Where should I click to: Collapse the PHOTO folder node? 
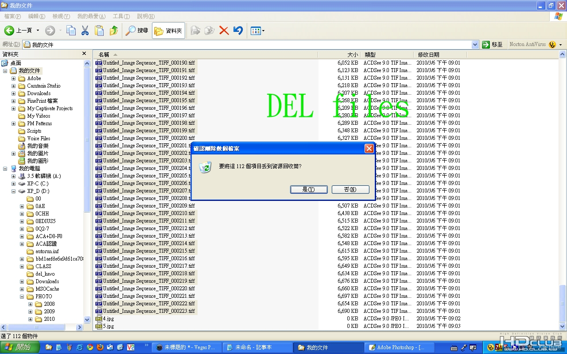[x=22, y=296]
